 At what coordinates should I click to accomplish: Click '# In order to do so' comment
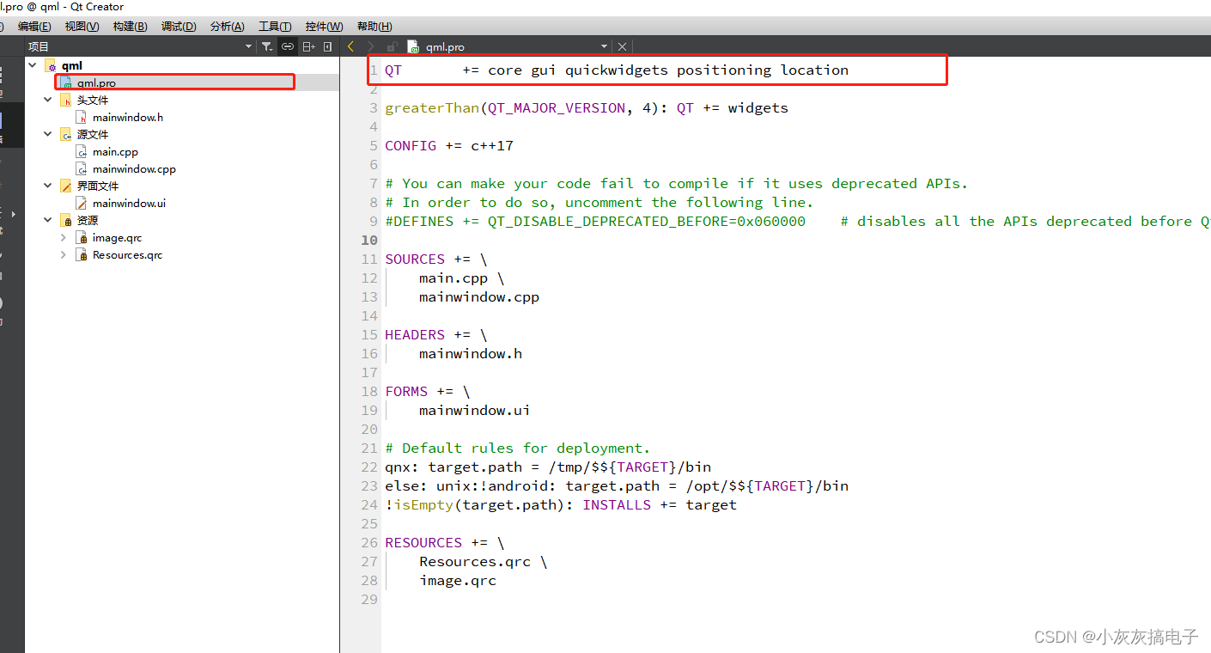pyautogui.click(x=599, y=203)
